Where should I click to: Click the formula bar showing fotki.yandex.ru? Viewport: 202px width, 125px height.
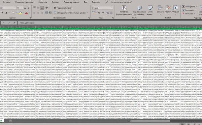coord(110,23)
